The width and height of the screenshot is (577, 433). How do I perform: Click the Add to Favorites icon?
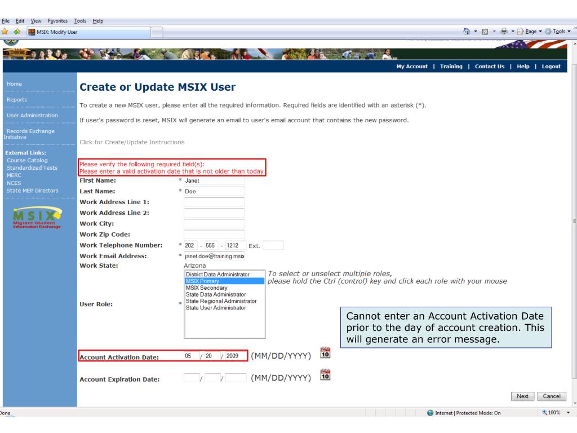17,32
